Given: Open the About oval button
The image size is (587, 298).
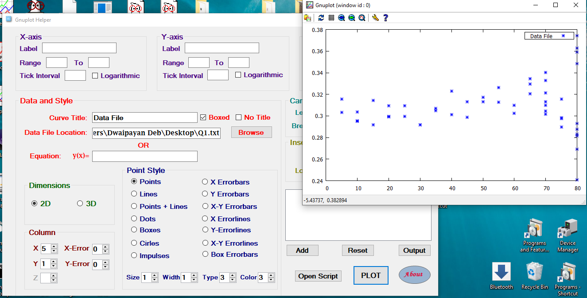Looking at the screenshot, I should click(x=414, y=274).
